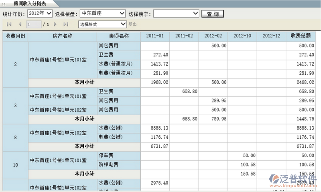Image resolution: width=321 pixels, height=192 pixels.
Task: Click 2975.40 under 2011-01
Action: (x=159, y=183)
